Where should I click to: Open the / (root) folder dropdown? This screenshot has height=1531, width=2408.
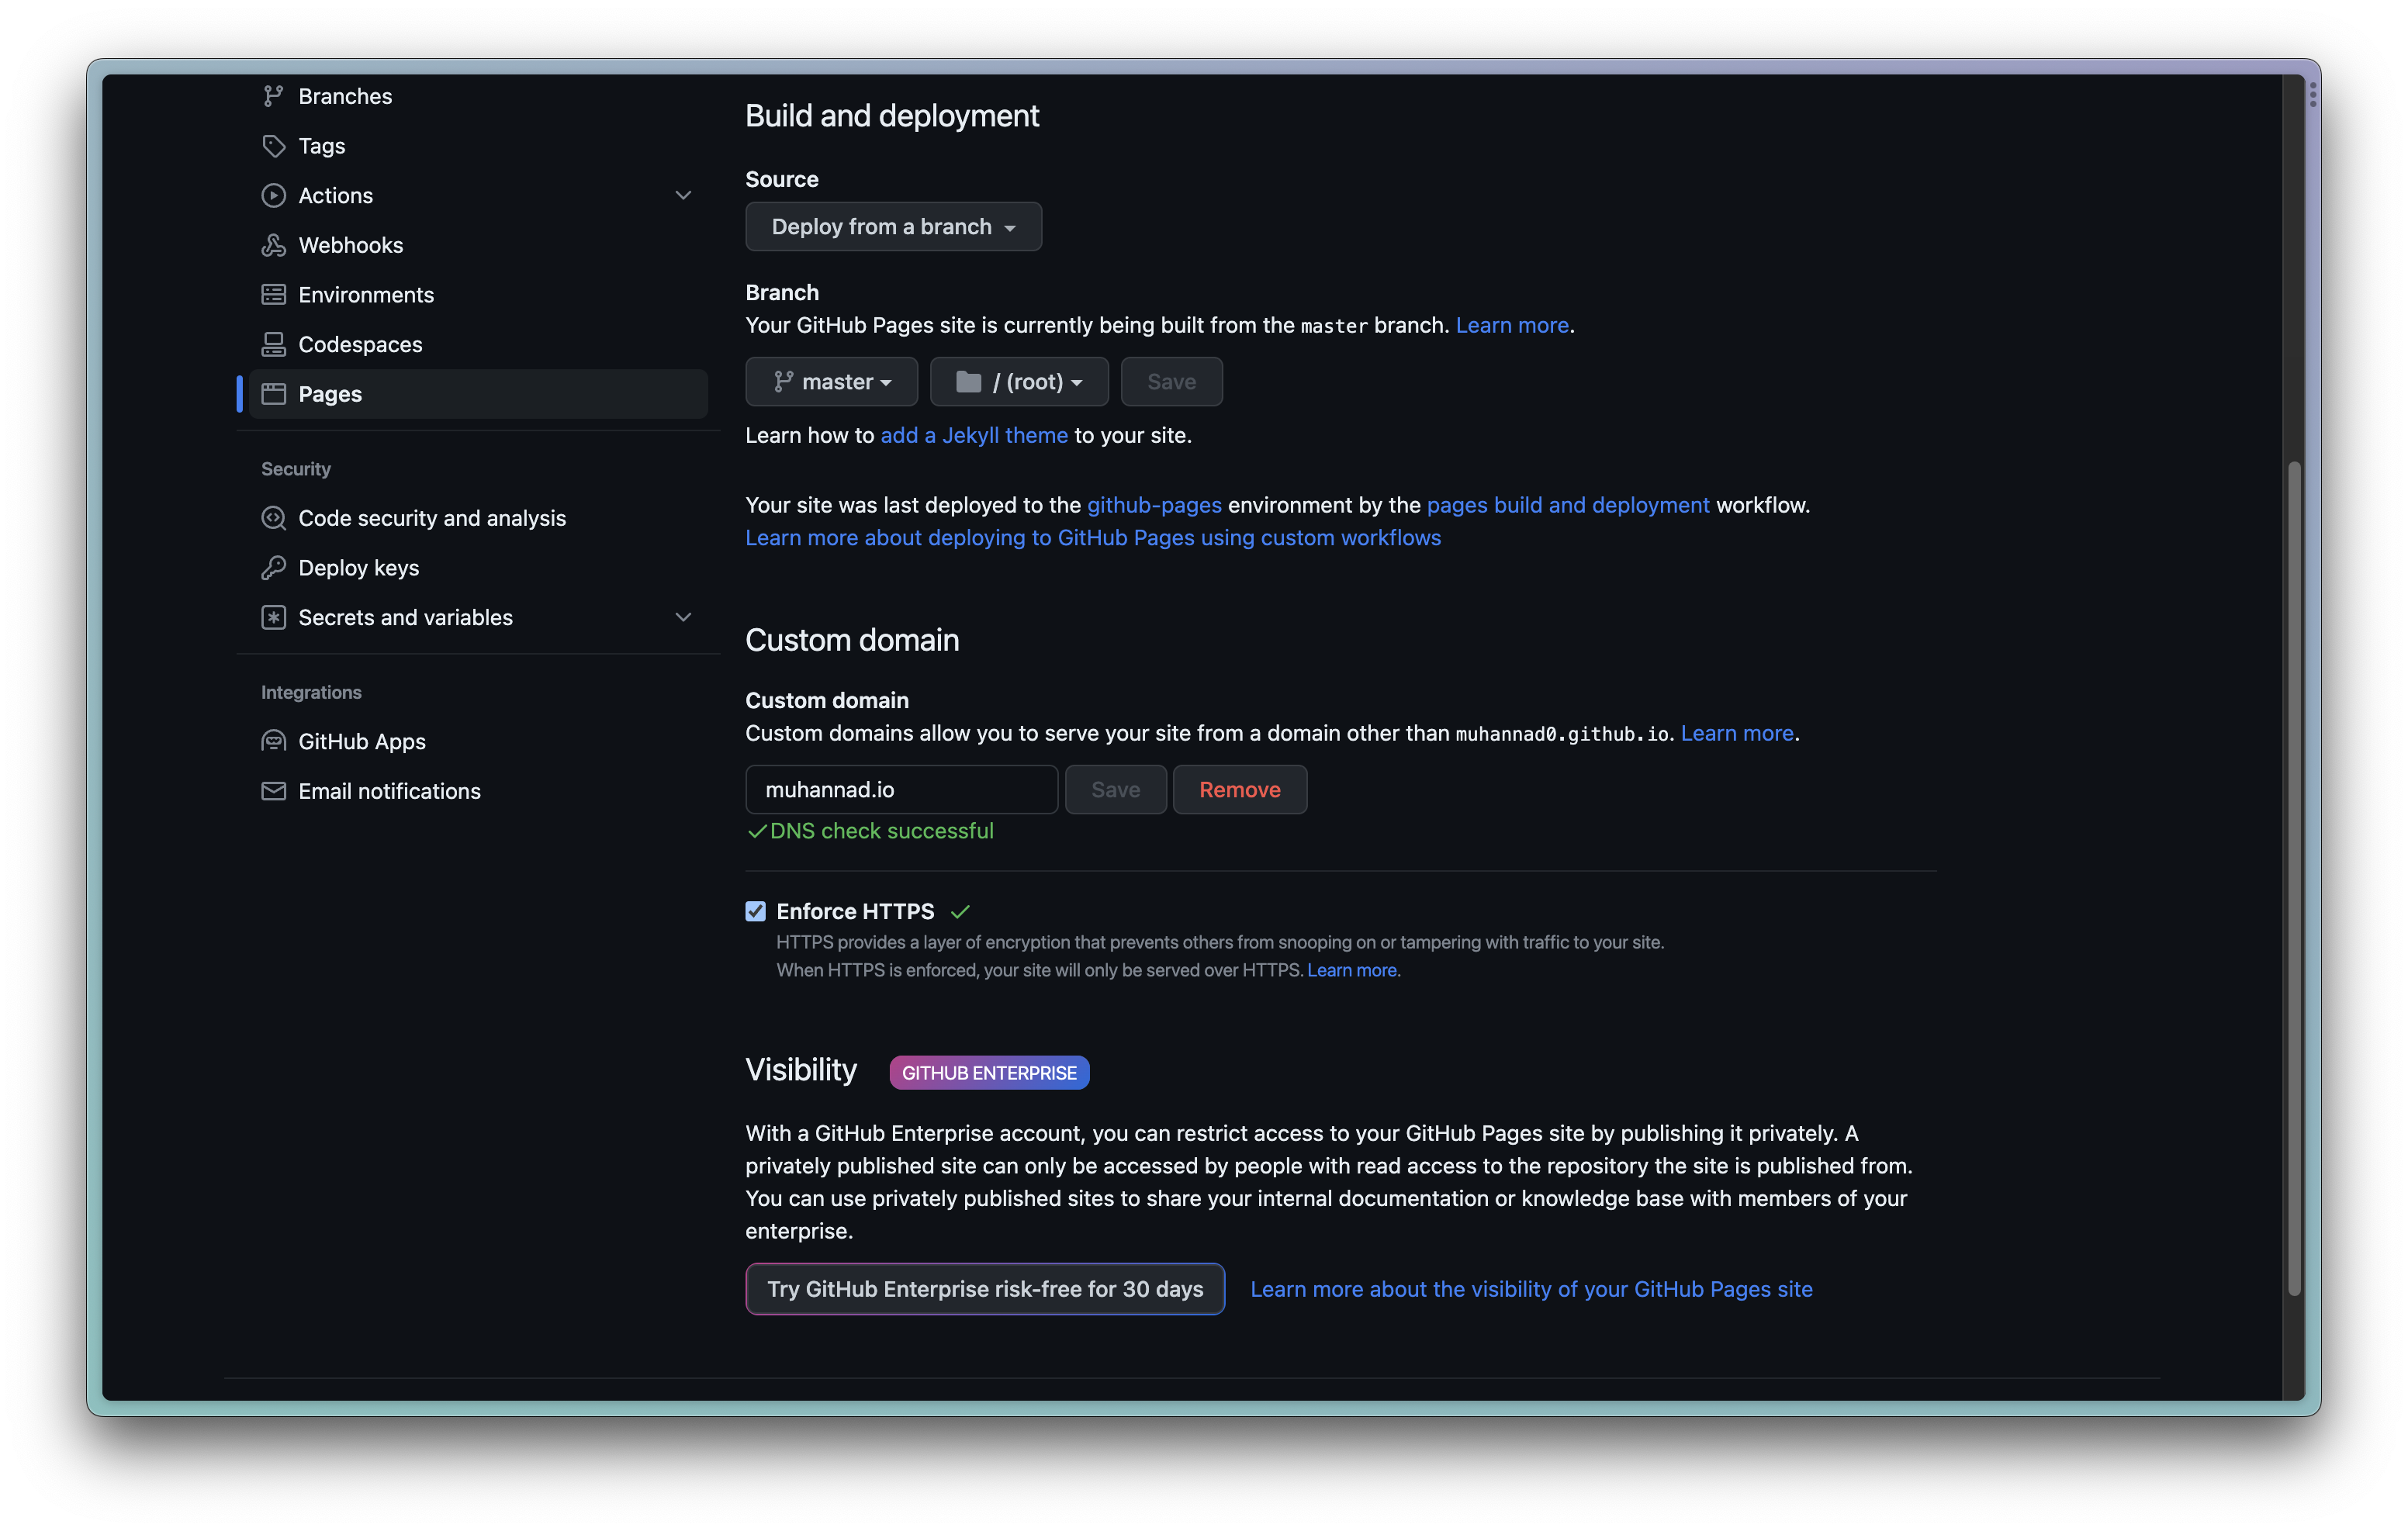1018,382
